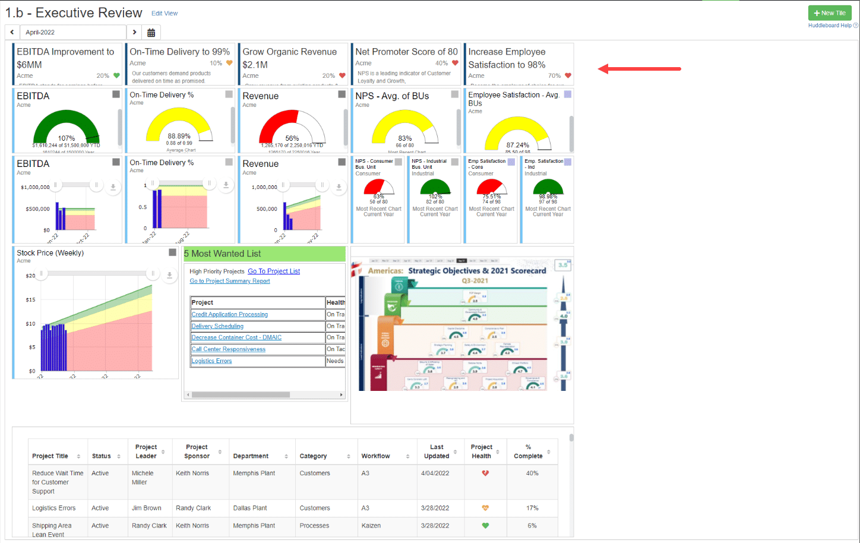Advance to next month with right arrow
This screenshot has width=860, height=543.
tap(135, 33)
